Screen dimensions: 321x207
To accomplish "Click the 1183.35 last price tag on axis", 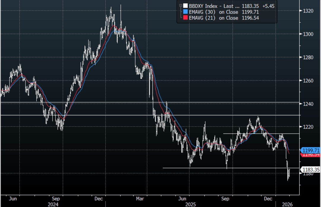I will tap(311, 169).
